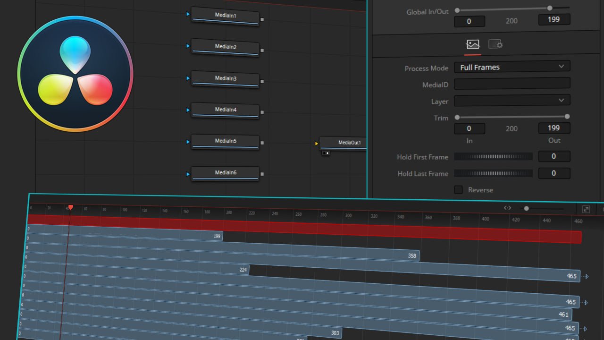This screenshot has width=604, height=340.
Task: Select the MediaIn4 node
Action: click(x=225, y=110)
